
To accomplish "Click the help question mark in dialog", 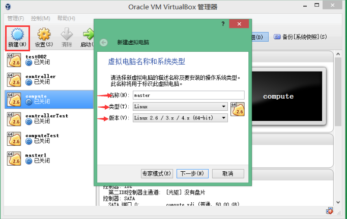I will coord(223,24).
